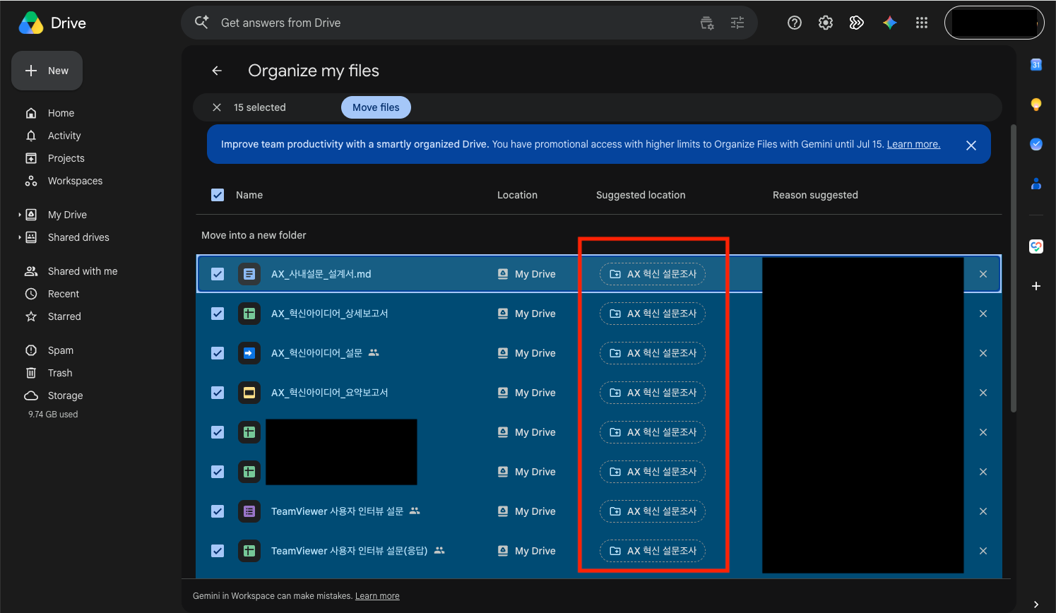Expand the My Drive tree arrow

click(x=20, y=215)
